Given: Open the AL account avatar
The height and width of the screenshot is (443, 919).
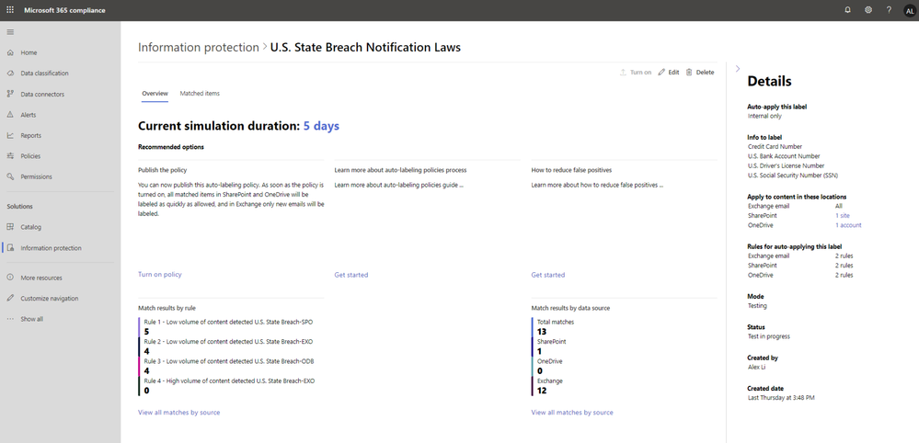Looking at the screenshot, I should point(909,10).
